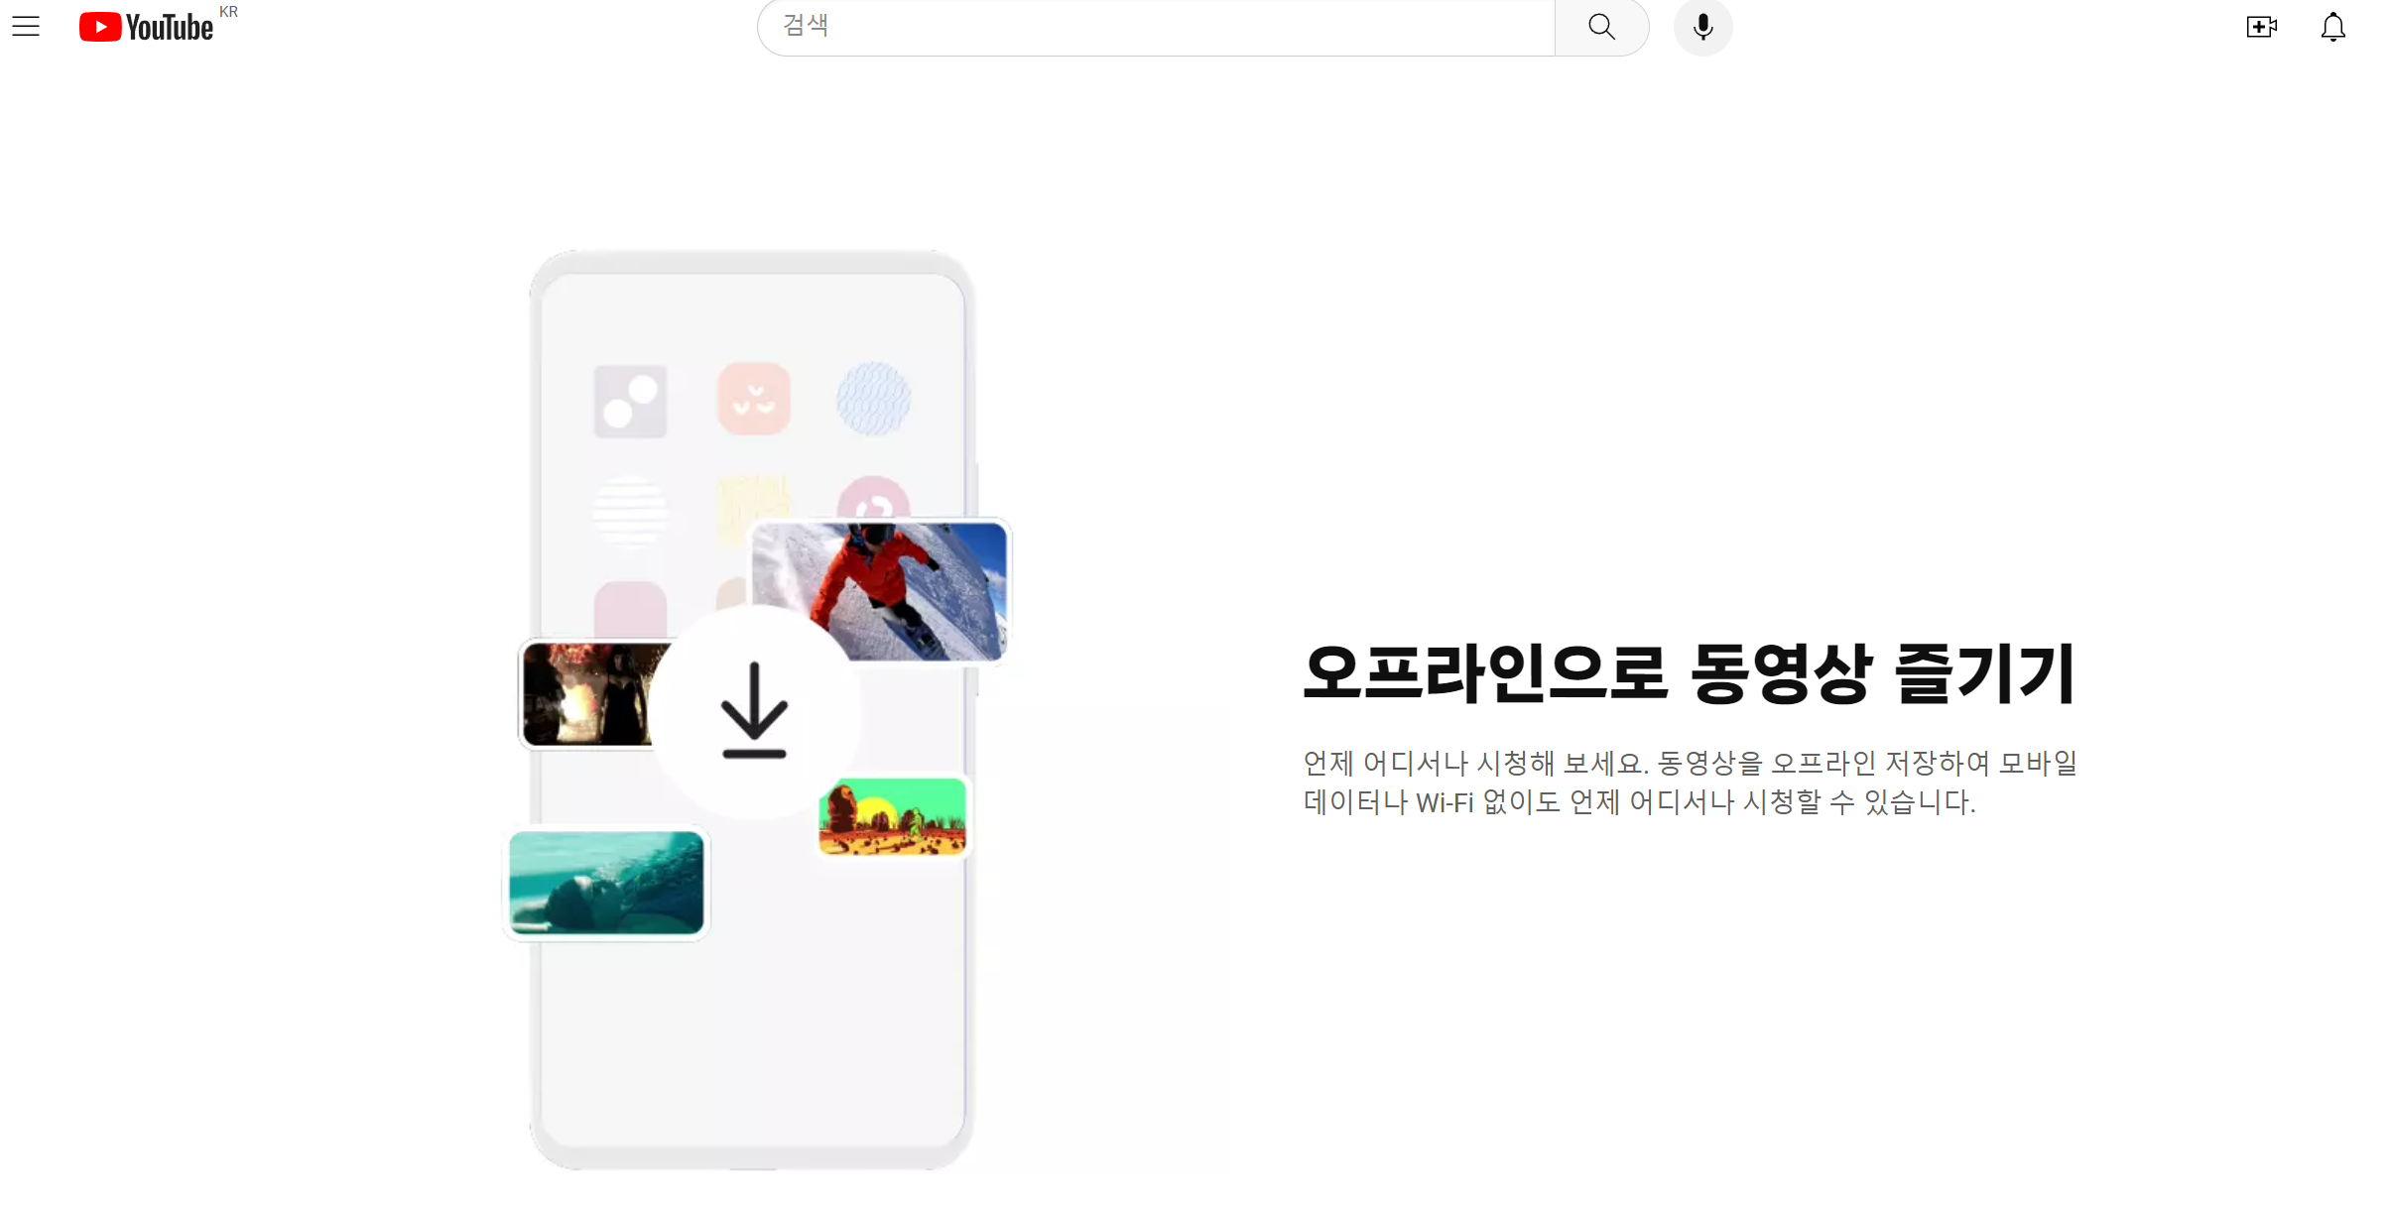
Task: Click the offline viewing description paragraph
Action: coord(1689,783)
